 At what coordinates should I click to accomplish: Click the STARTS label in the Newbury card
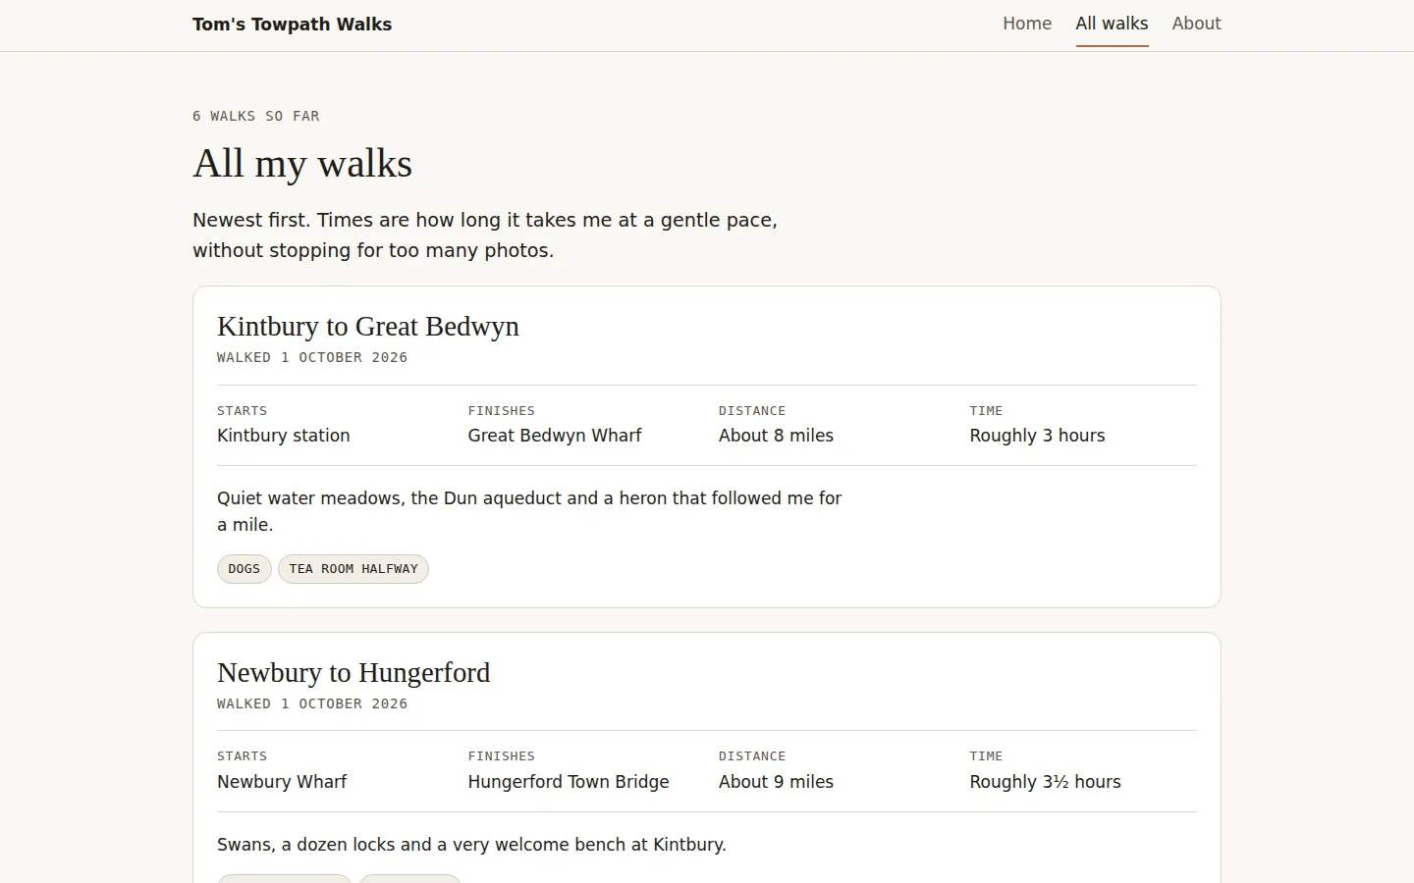[x=242, y=756]
